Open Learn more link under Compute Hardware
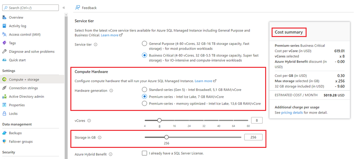This screenshot has height=159, width=362. pyautogui.click(x=205, y=81)
